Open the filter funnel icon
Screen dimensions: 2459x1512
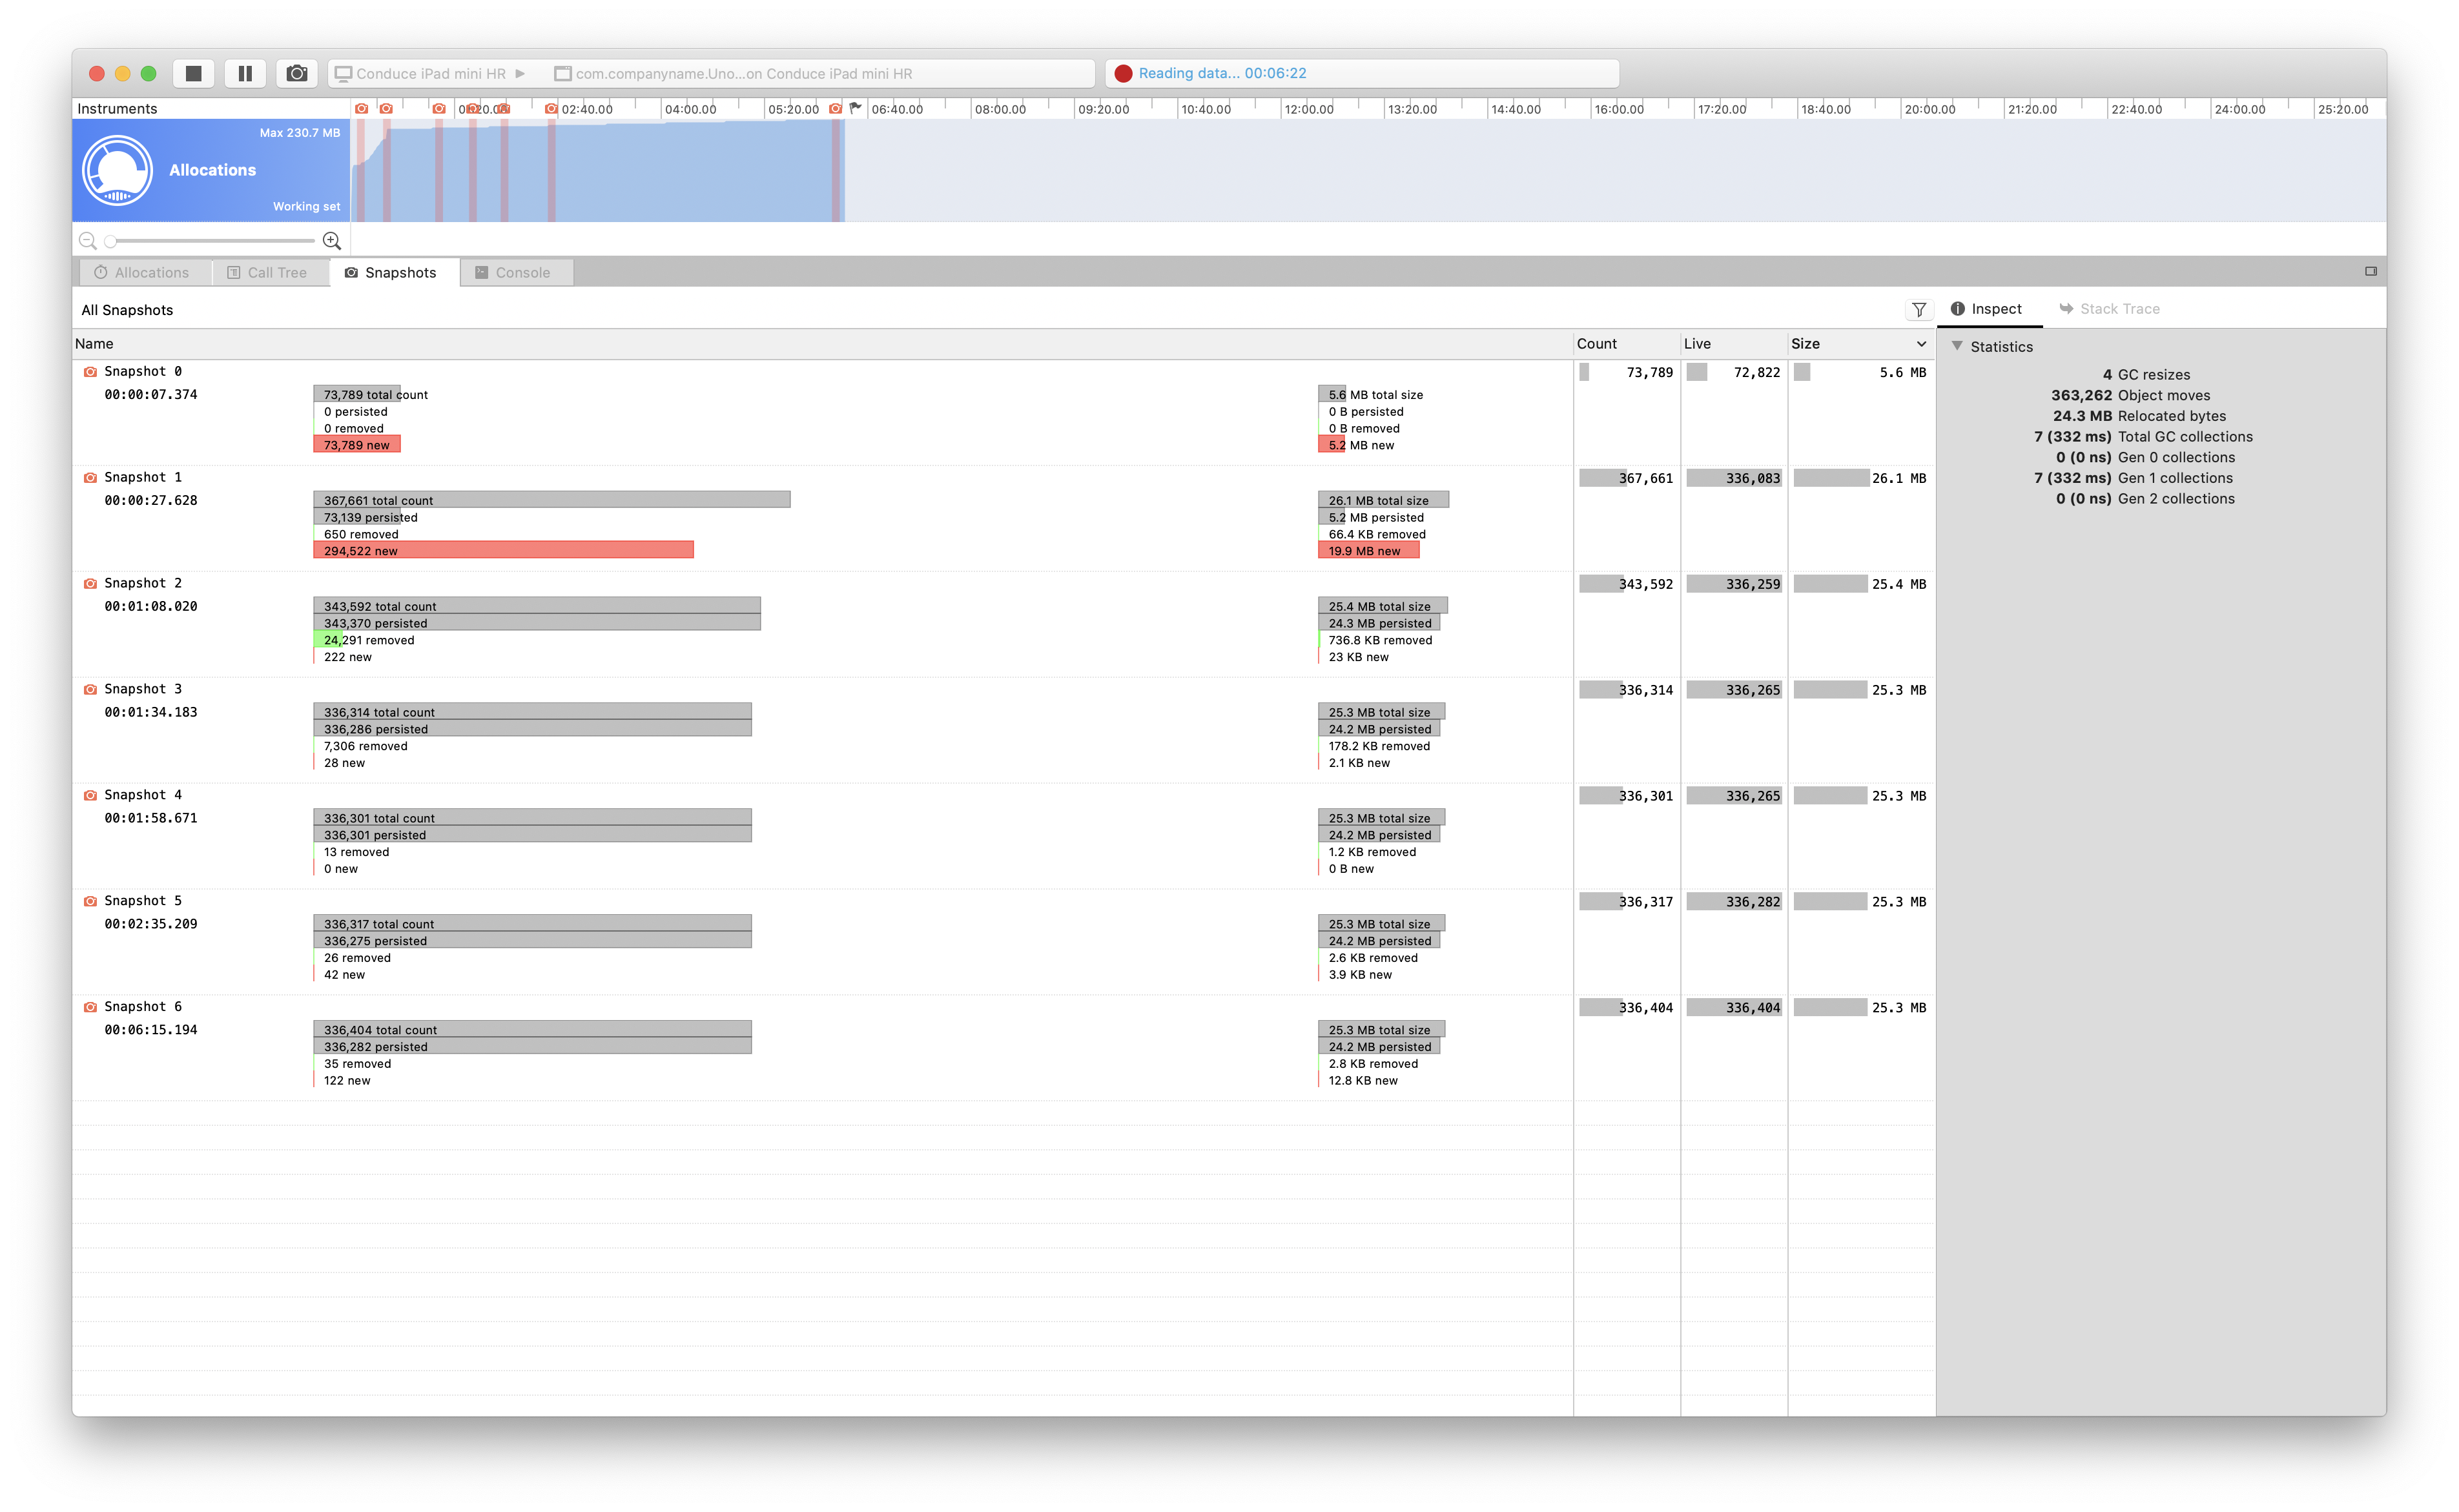[1918, 310]
